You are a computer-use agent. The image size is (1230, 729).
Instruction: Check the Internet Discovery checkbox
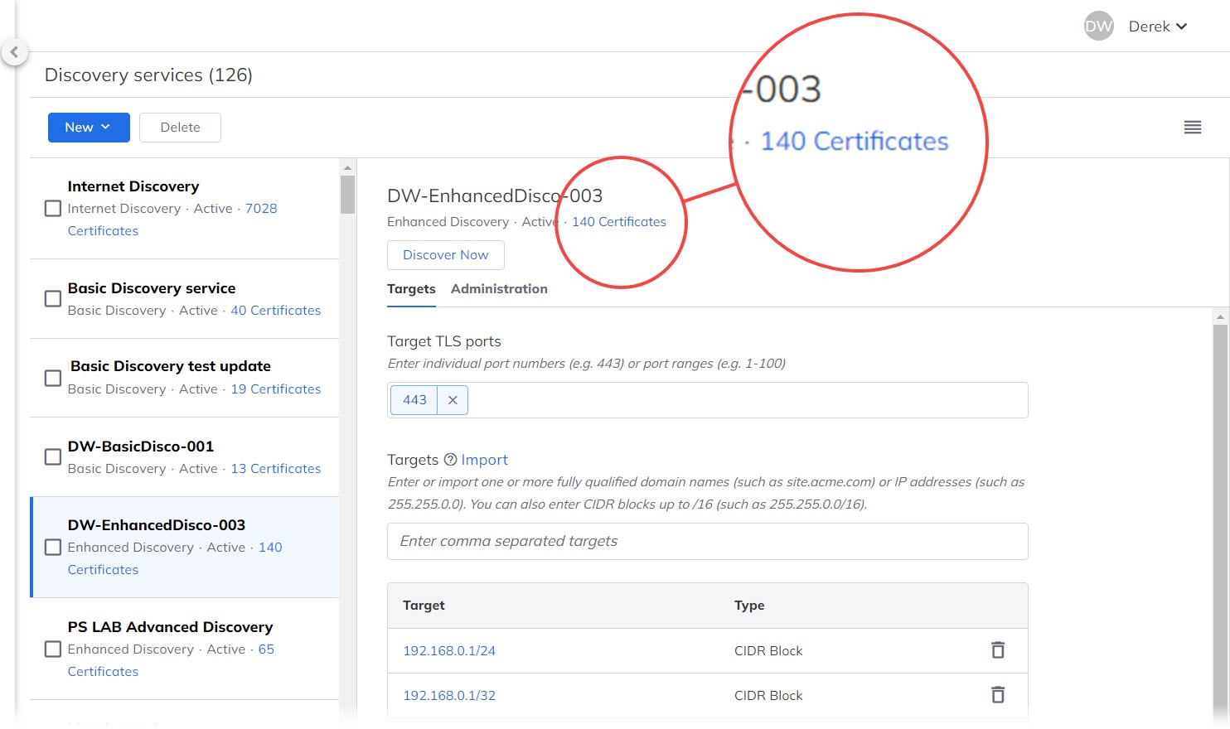pos(52,209)
